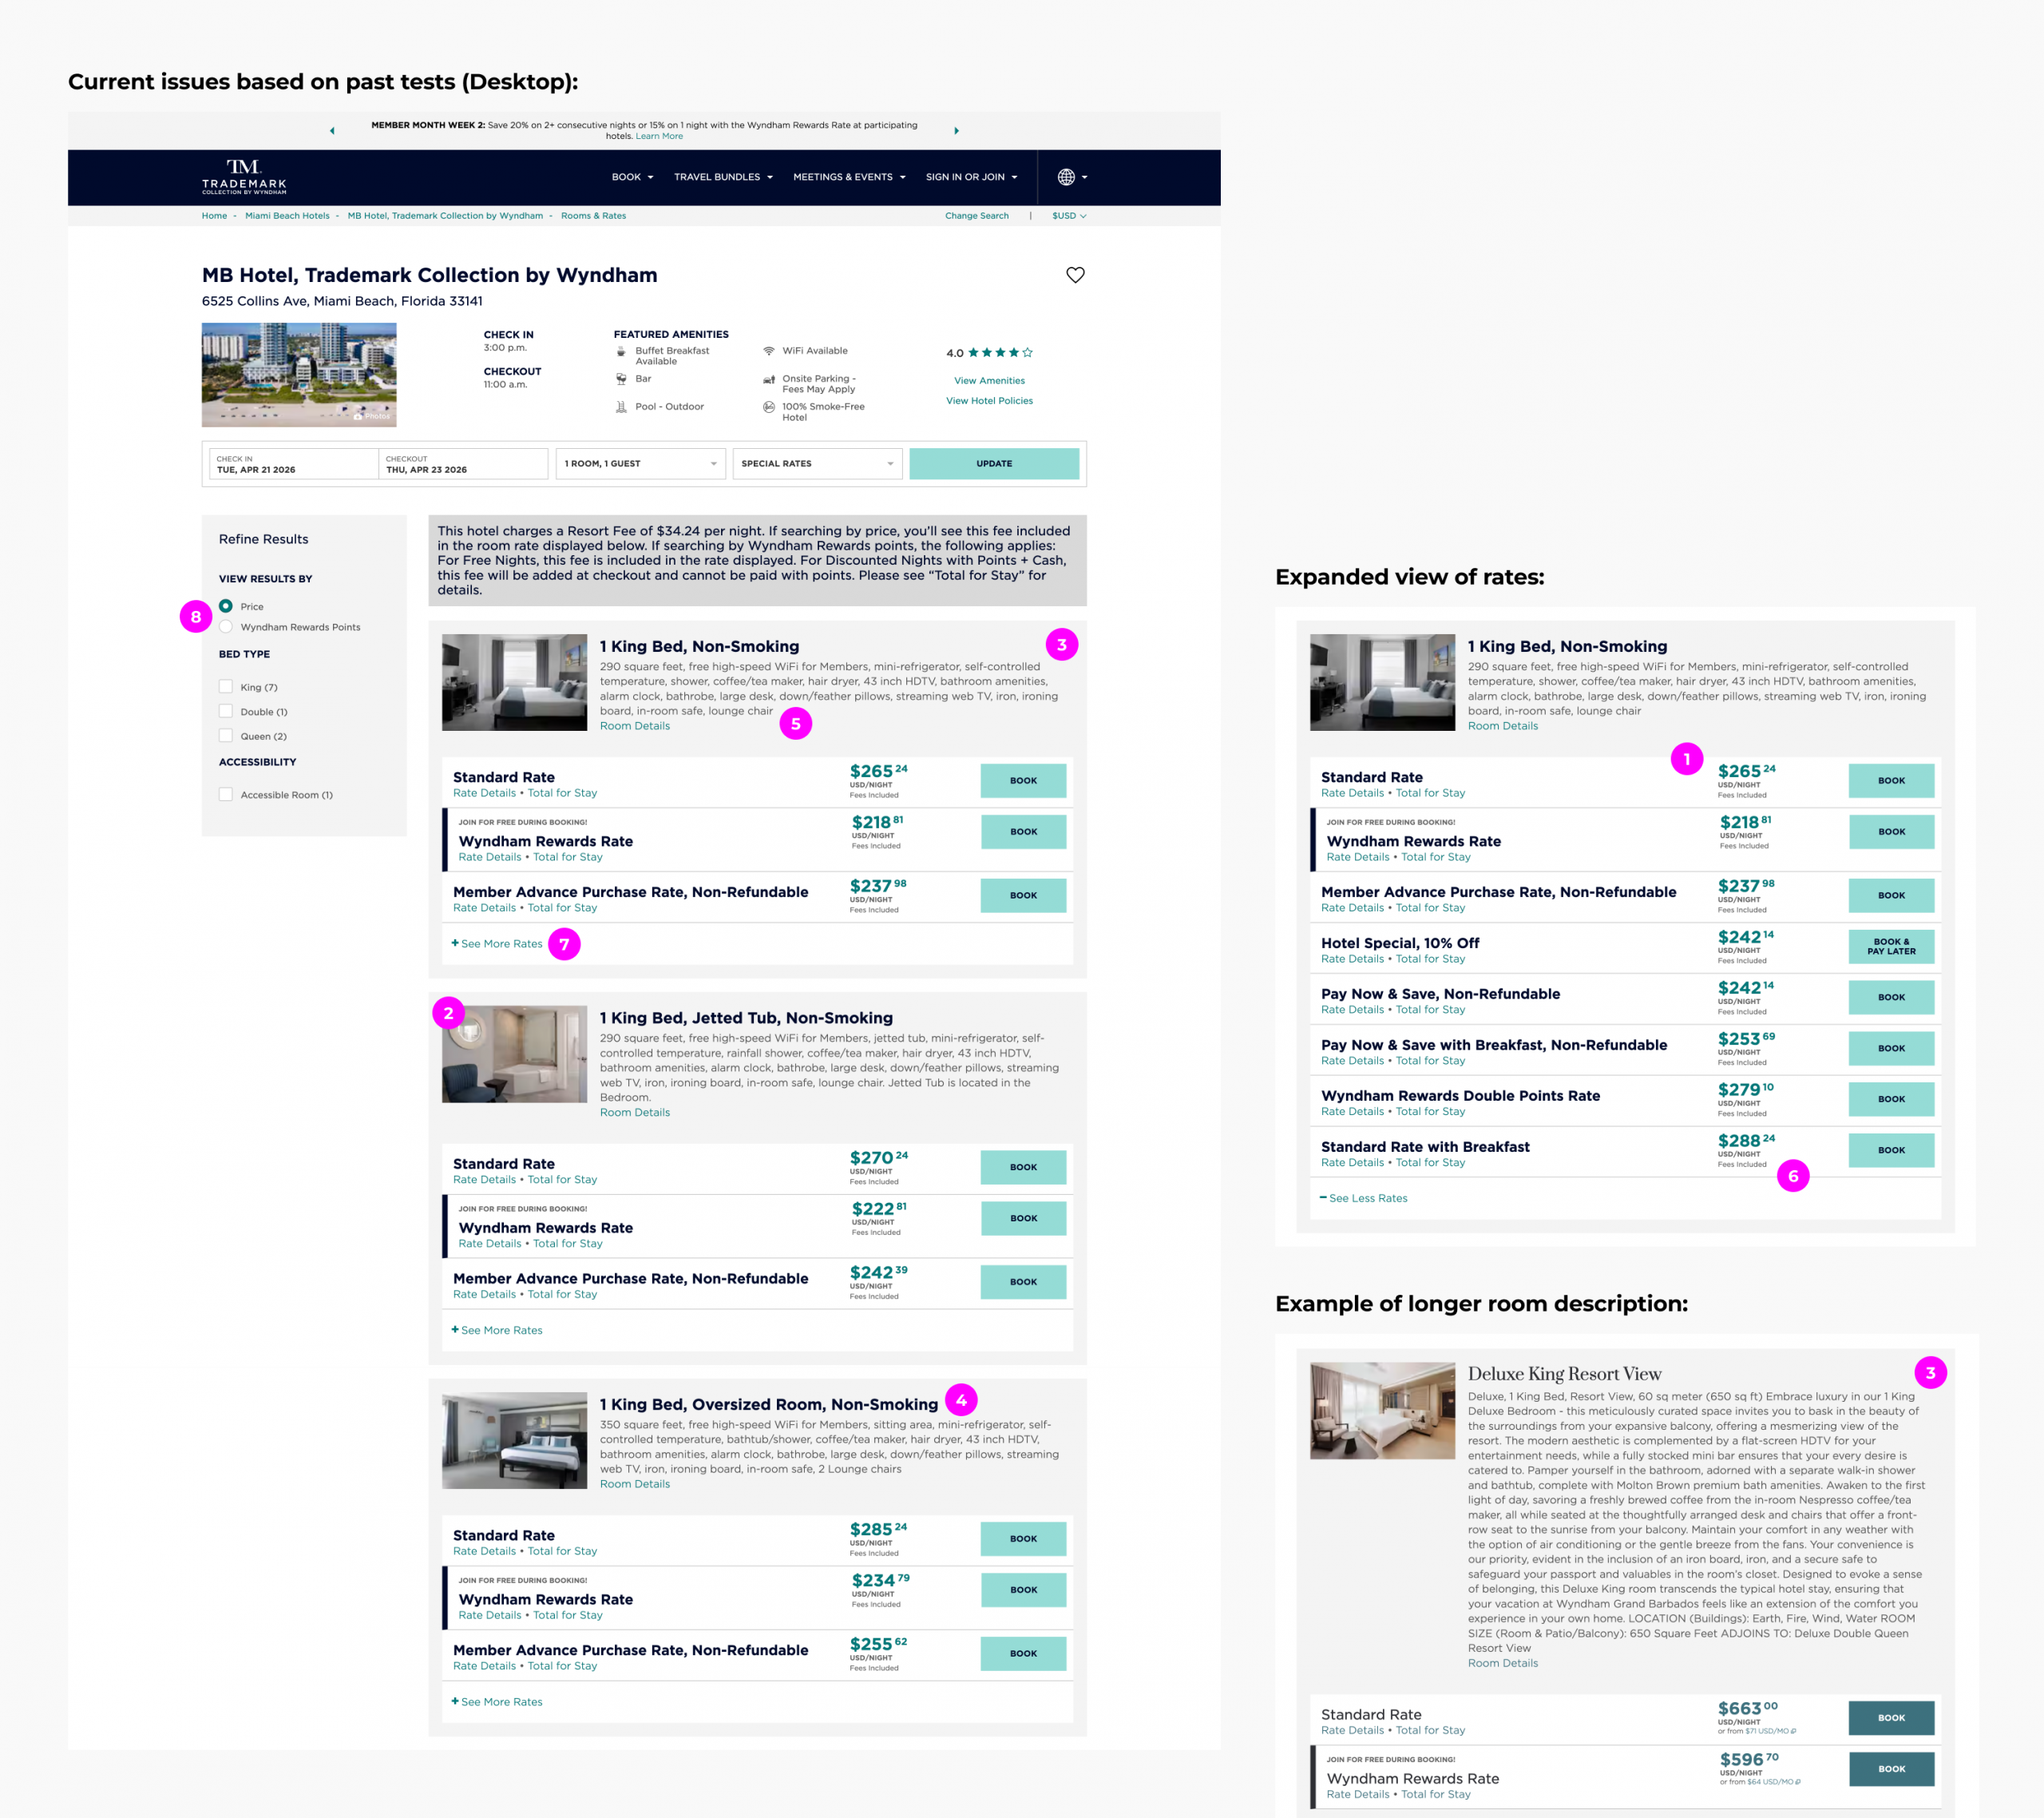This screenshot has width=2044, height=1818.
Task: Click the CHECK IN date field
Action: click(x=292, y=463)
